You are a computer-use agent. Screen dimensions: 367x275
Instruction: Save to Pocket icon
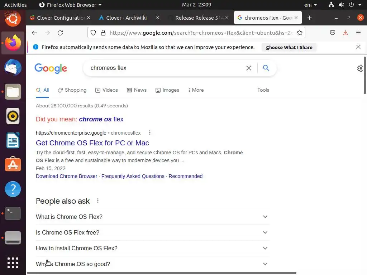pyautogui.click(x=333, y=33)
